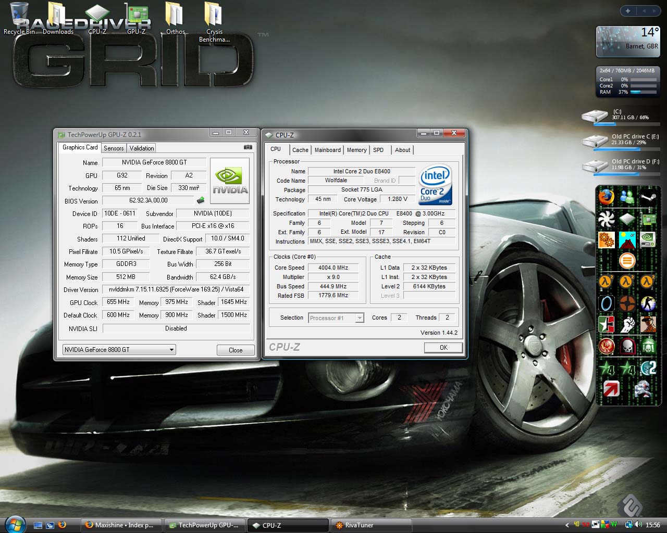Click the green graphics card dock icon
The height and width of the screenshot is (533, 667).
point(648,219)
